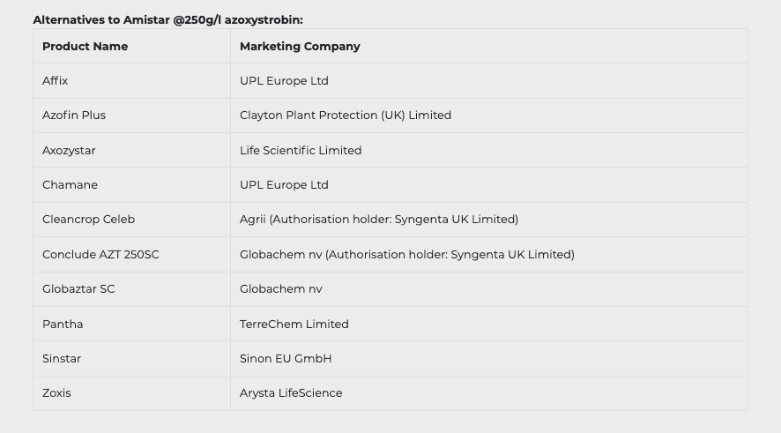Select the Affix product cell
The width and height of the screenshot is (781, 433).
(x=56, y=80)
